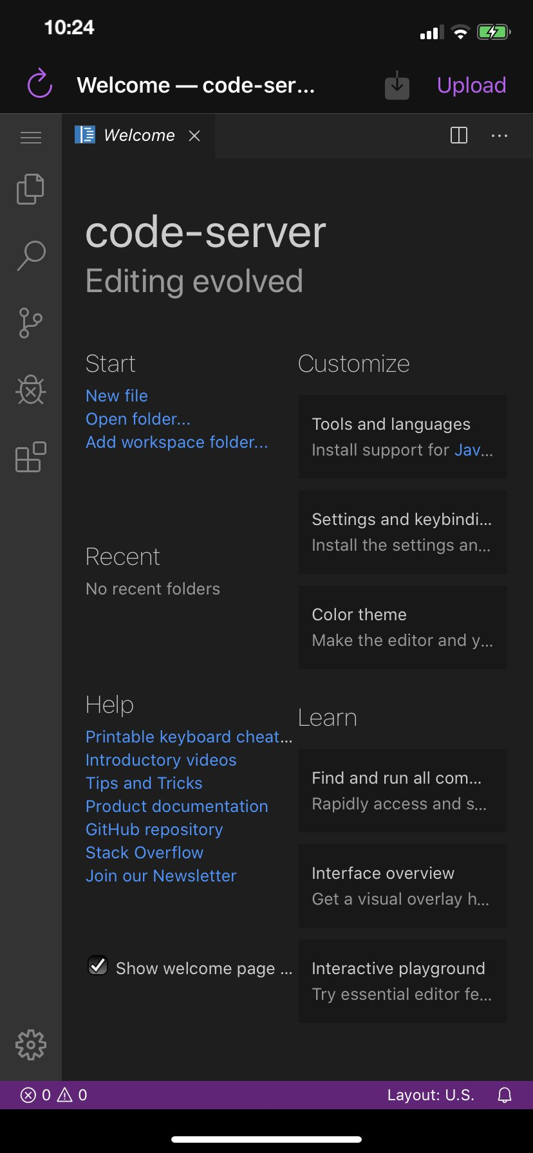Open Tools and languages card
Screen dimensions: 533x1153
[x=403, y=437]
